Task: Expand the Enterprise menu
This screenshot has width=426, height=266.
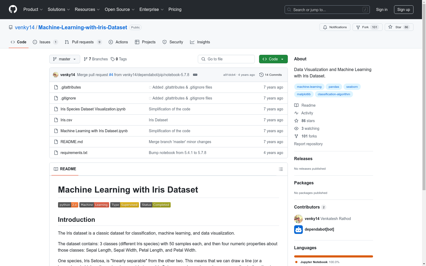Action: (x=151, y=10)
